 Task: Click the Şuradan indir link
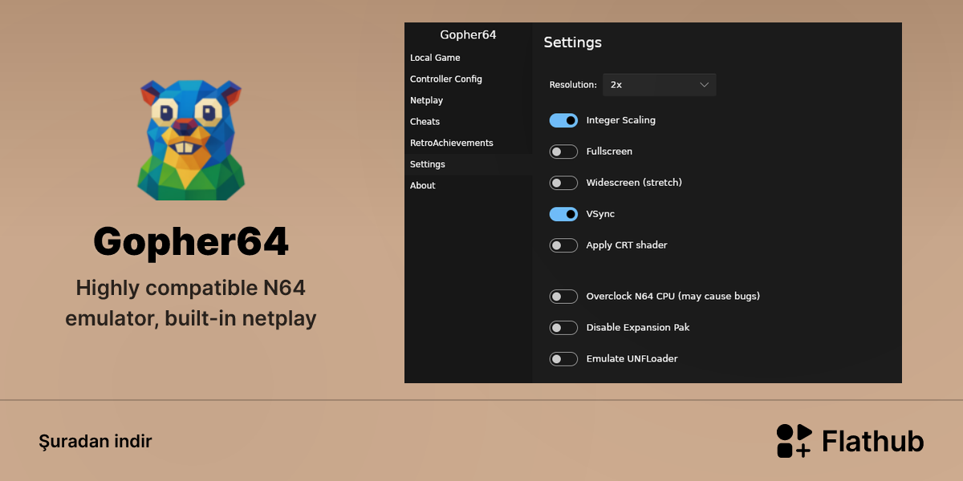tap(95, 442)
